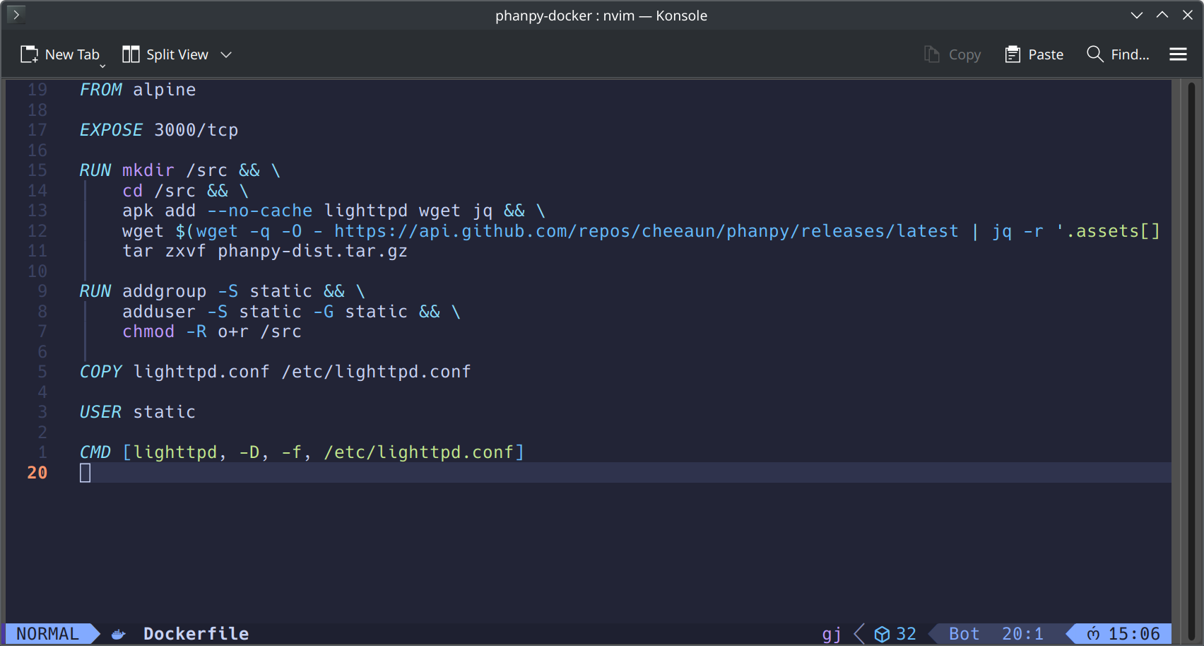
Task: Click the clock icon beside 15:06
Action: pos(1093,634)
